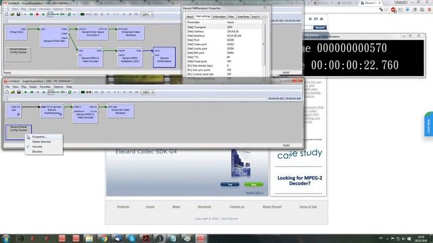Open the About Elecard footer link
This screenshot has height=243, width=433.
pos(272,207)
